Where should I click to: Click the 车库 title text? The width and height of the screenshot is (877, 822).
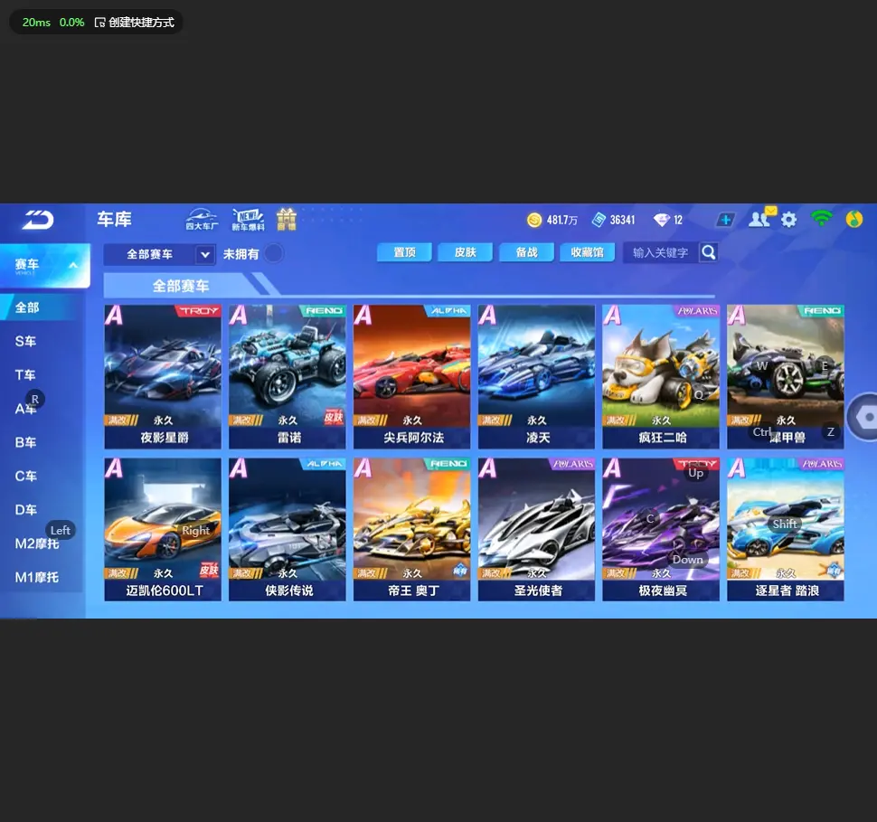[x=114, y=219]
